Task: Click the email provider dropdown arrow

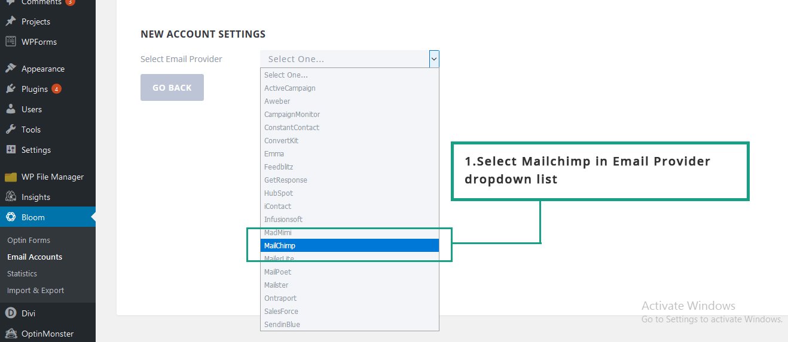Action: pos(434,58)
